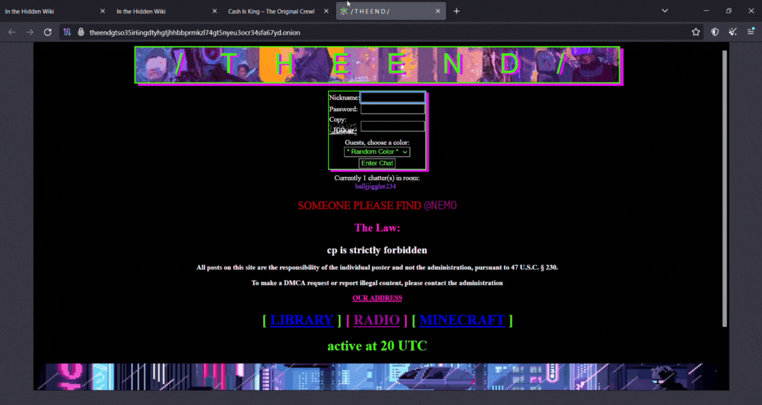Restore down the browser window
Screen dimensions: 762x405
[x=729, y=11]
